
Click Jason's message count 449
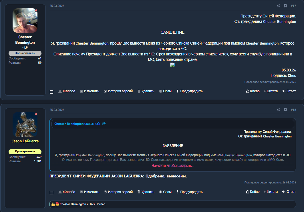[39, 157]
